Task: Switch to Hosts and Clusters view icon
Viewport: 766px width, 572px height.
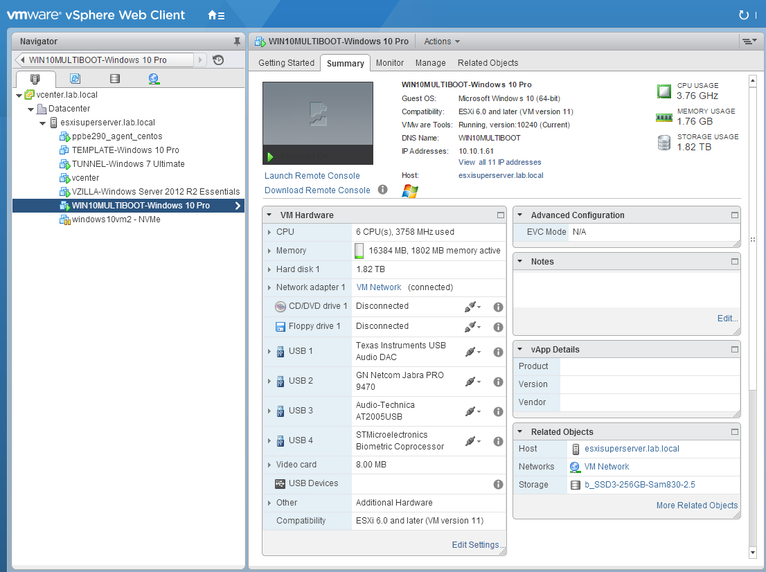Action: 35,79
